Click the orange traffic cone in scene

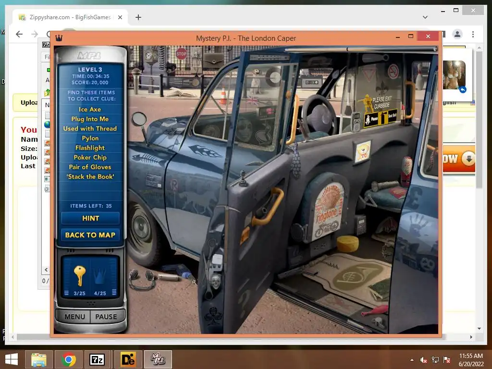pyautogui.click(x=223, y=96)
